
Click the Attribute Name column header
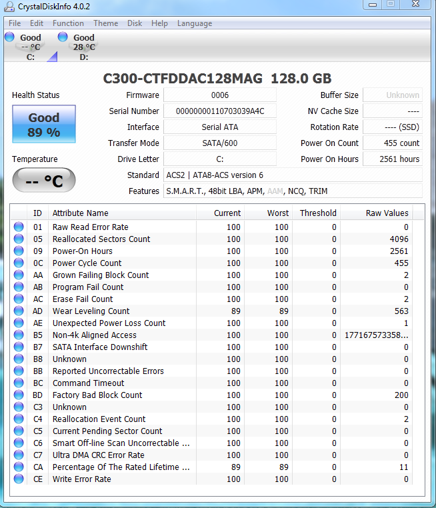point(122,213)
